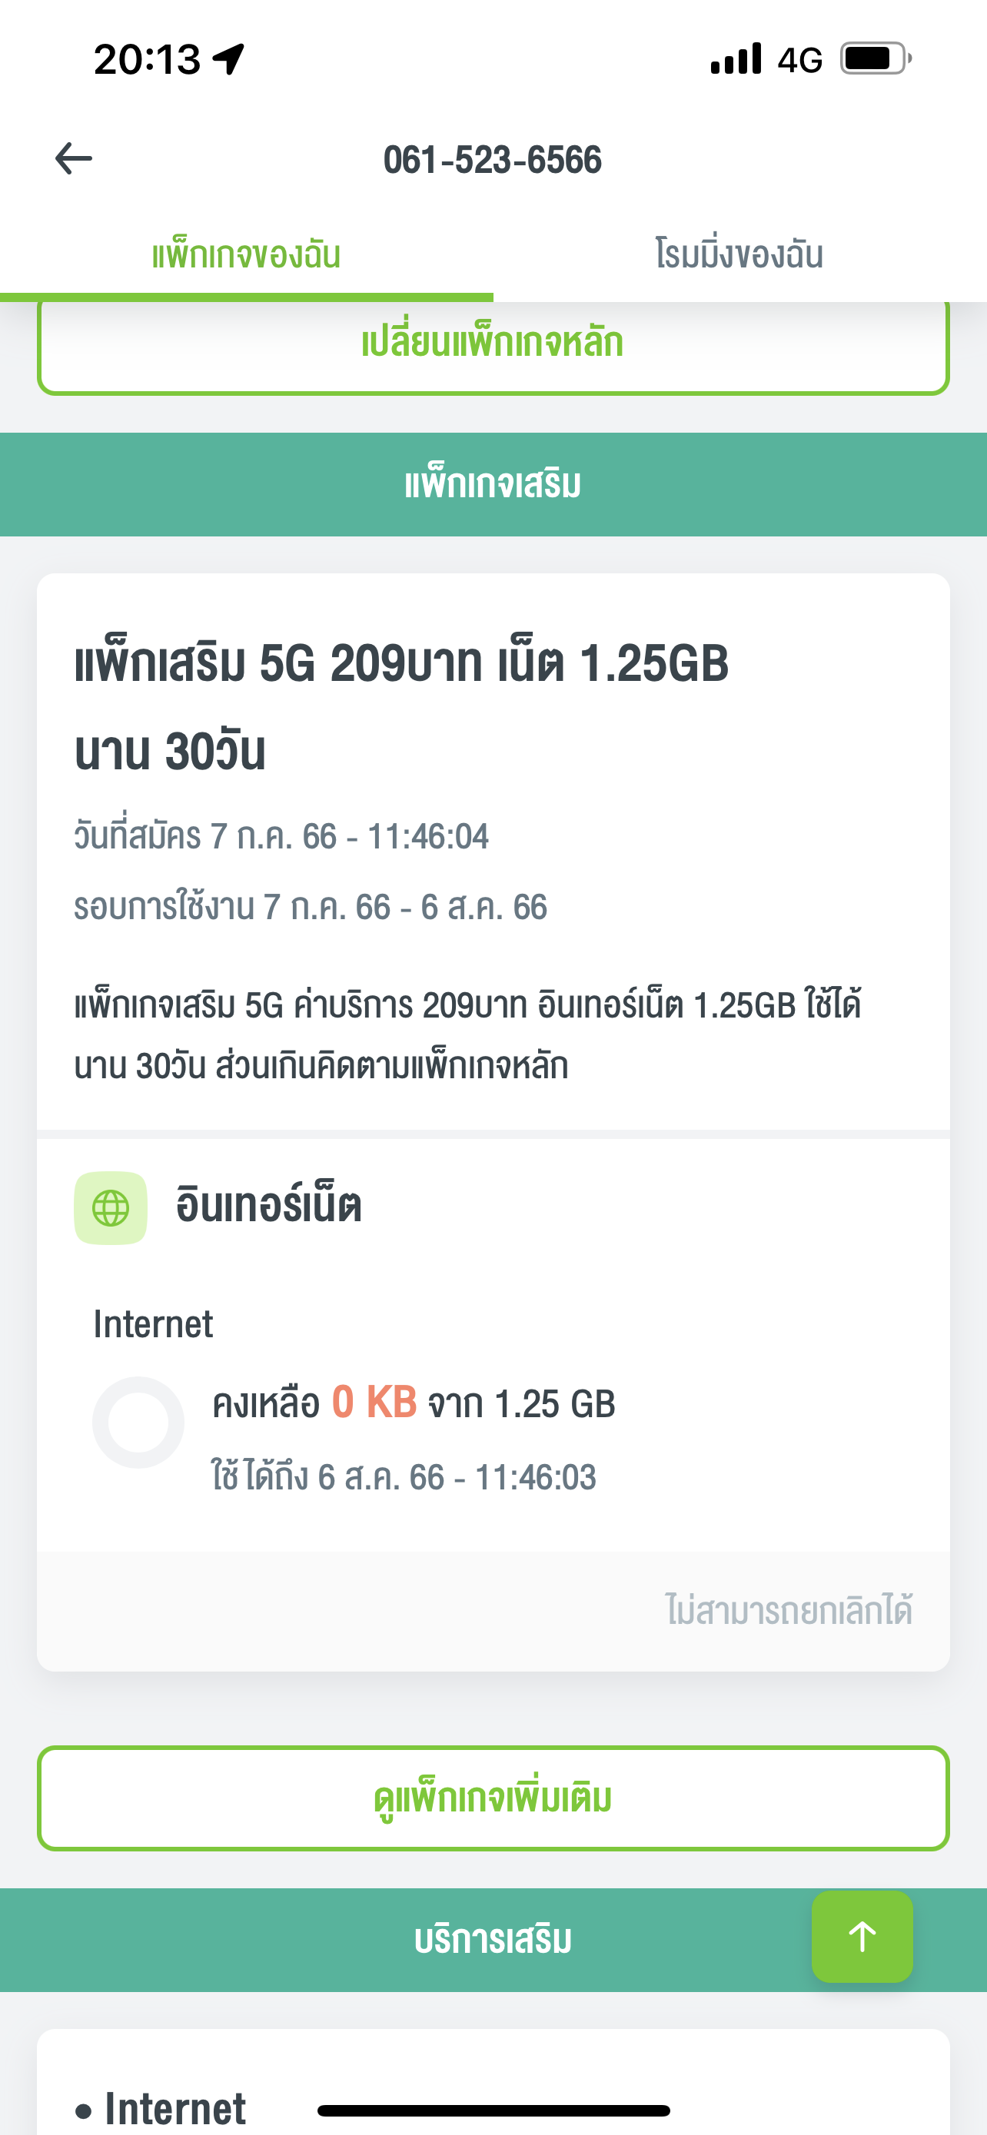Tap the Internet bullet item at bottom
Viewport: 987px width, 2135px height.
(161, 2108)
